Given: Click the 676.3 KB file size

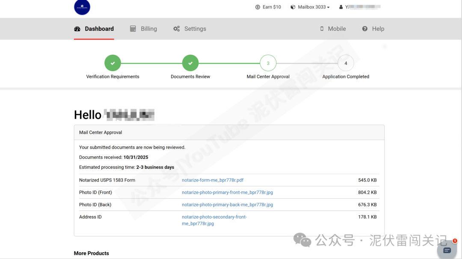Looking at the screenshot, I should (367, 205).
